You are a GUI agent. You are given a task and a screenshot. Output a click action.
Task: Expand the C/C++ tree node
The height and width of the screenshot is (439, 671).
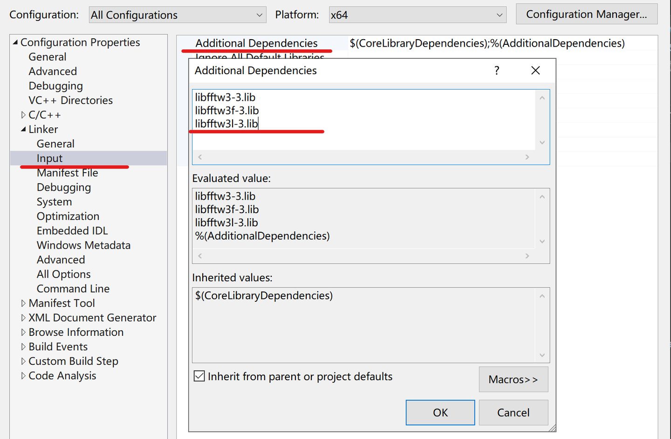click(x=23, y=114)
